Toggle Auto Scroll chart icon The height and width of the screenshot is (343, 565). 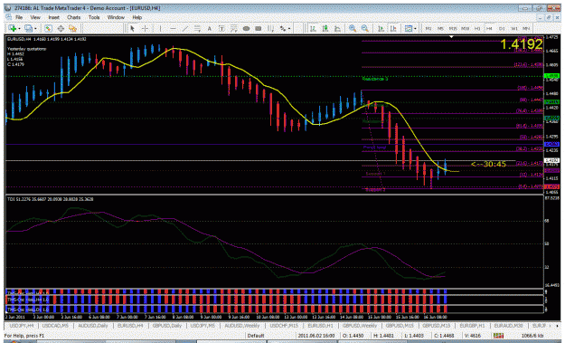click(x=381, y=28)
